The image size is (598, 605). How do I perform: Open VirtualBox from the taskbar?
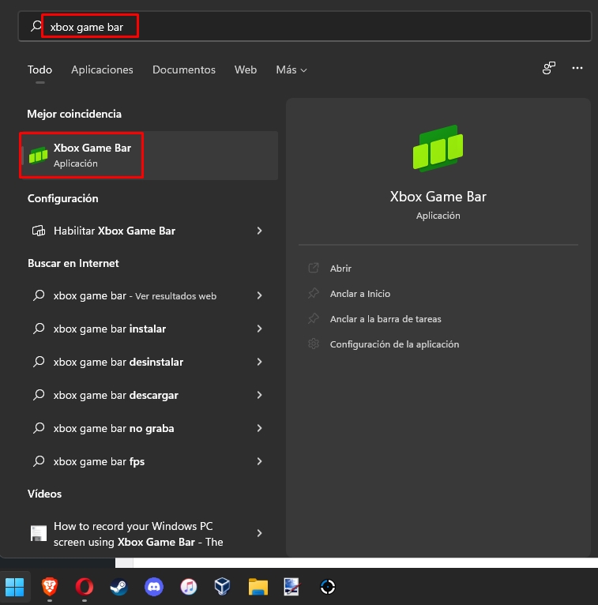coord(223,587)
